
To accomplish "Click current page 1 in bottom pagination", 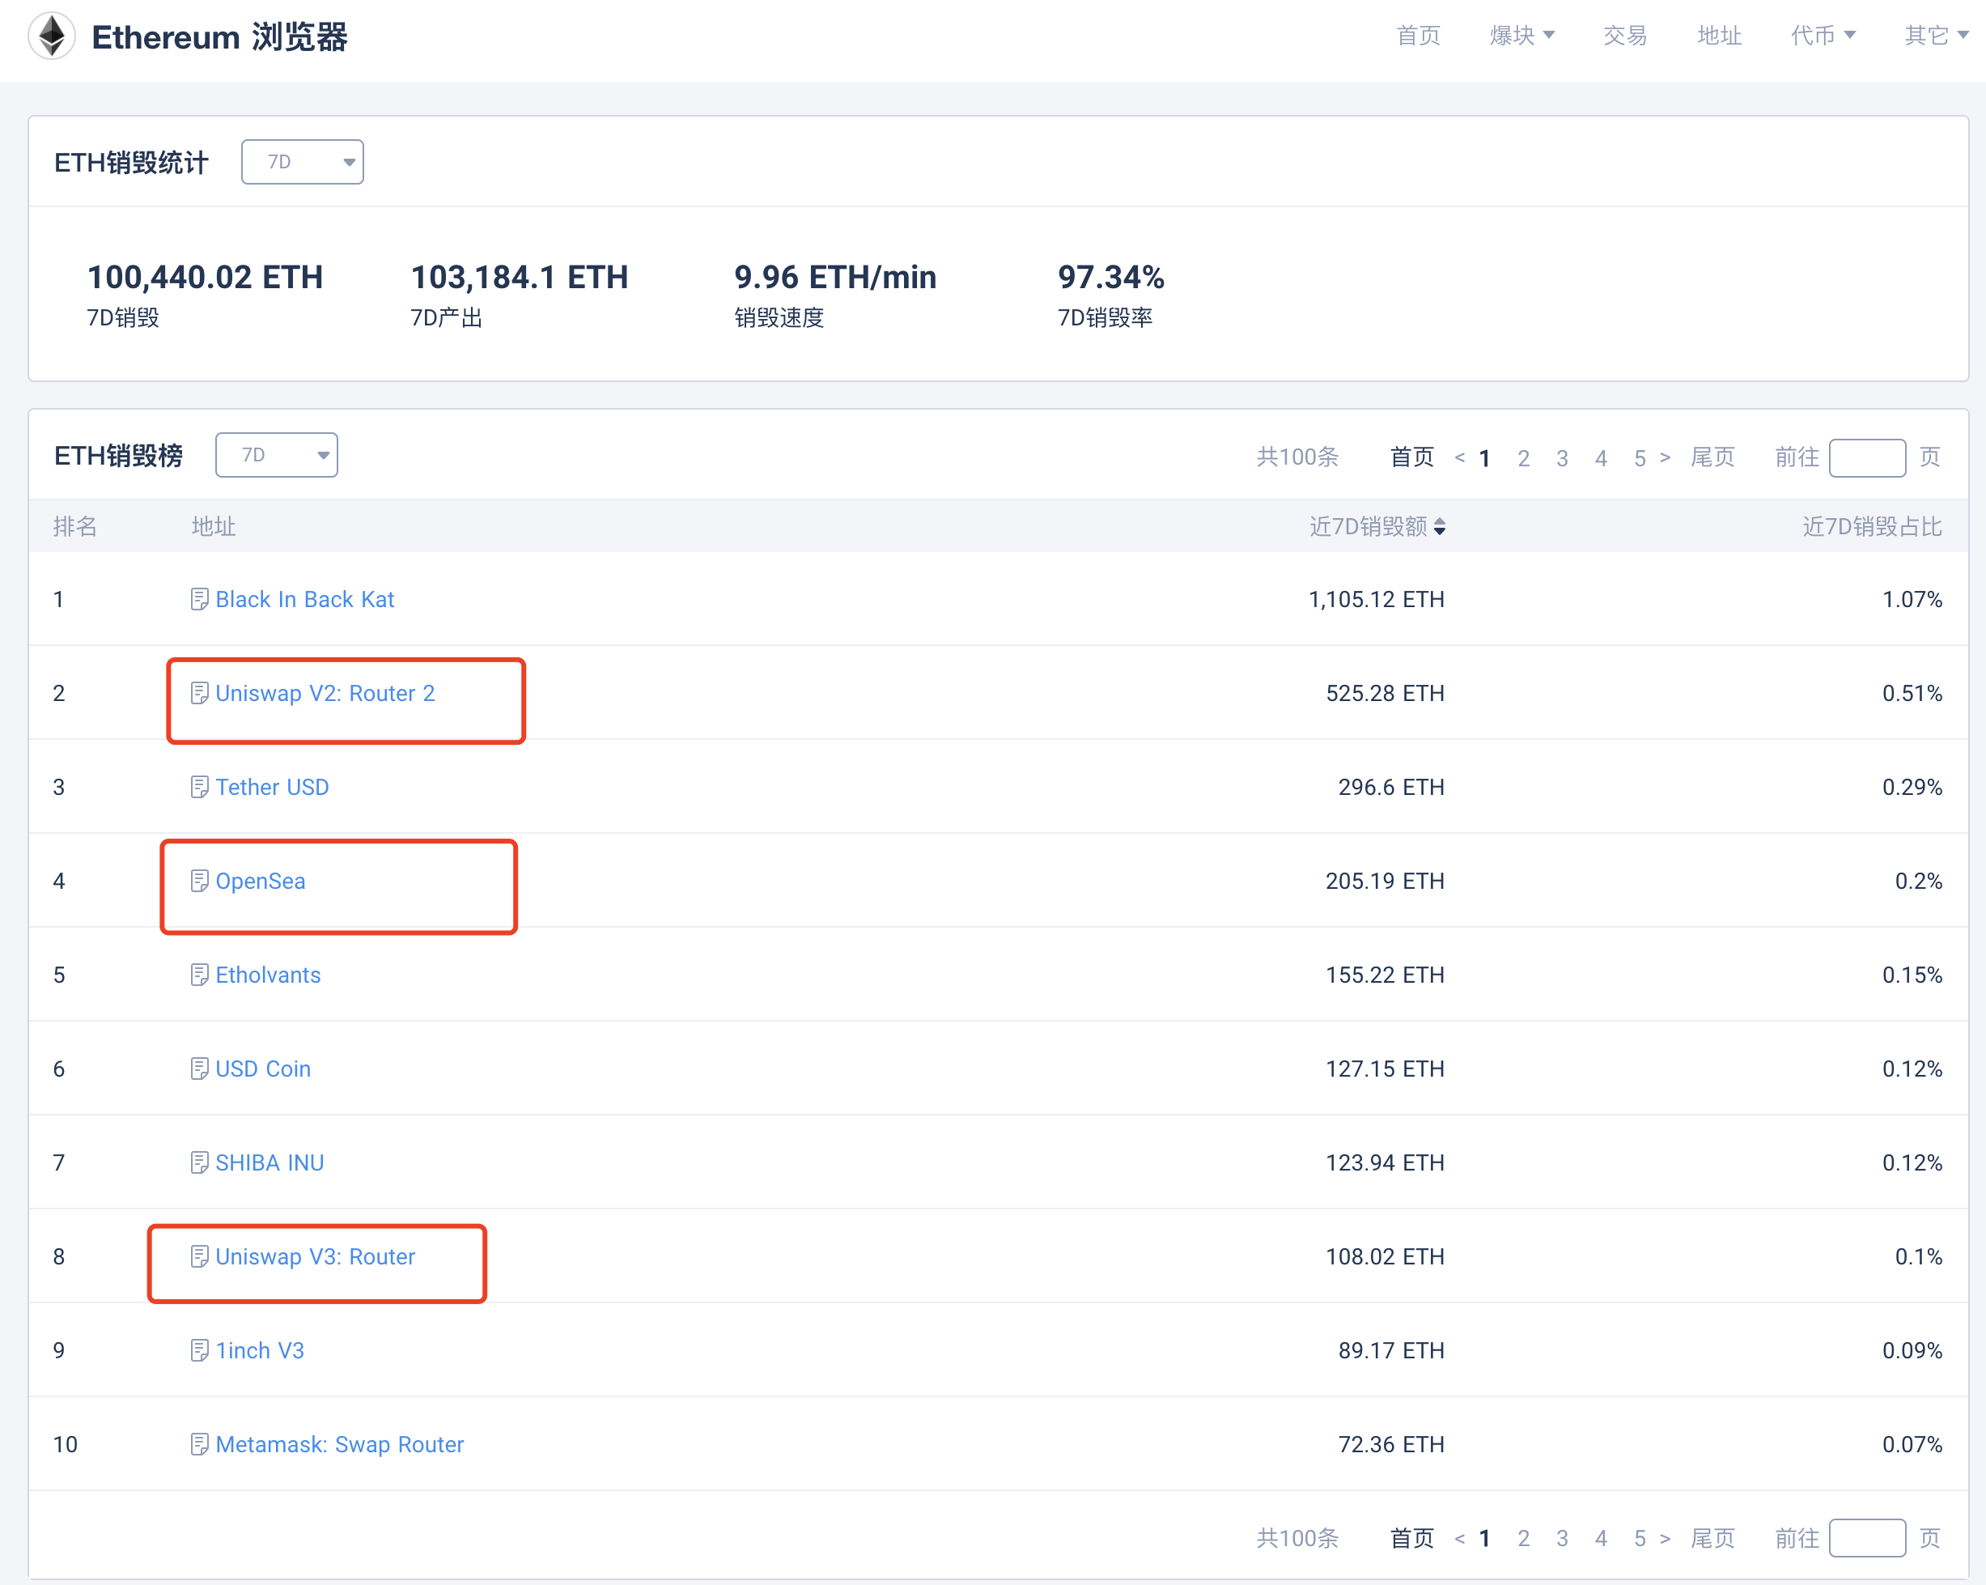I will (1485, 1539).
